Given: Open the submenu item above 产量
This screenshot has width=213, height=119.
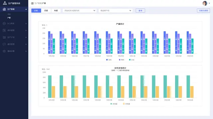Looking at the screenshot, I should point(9,14).
